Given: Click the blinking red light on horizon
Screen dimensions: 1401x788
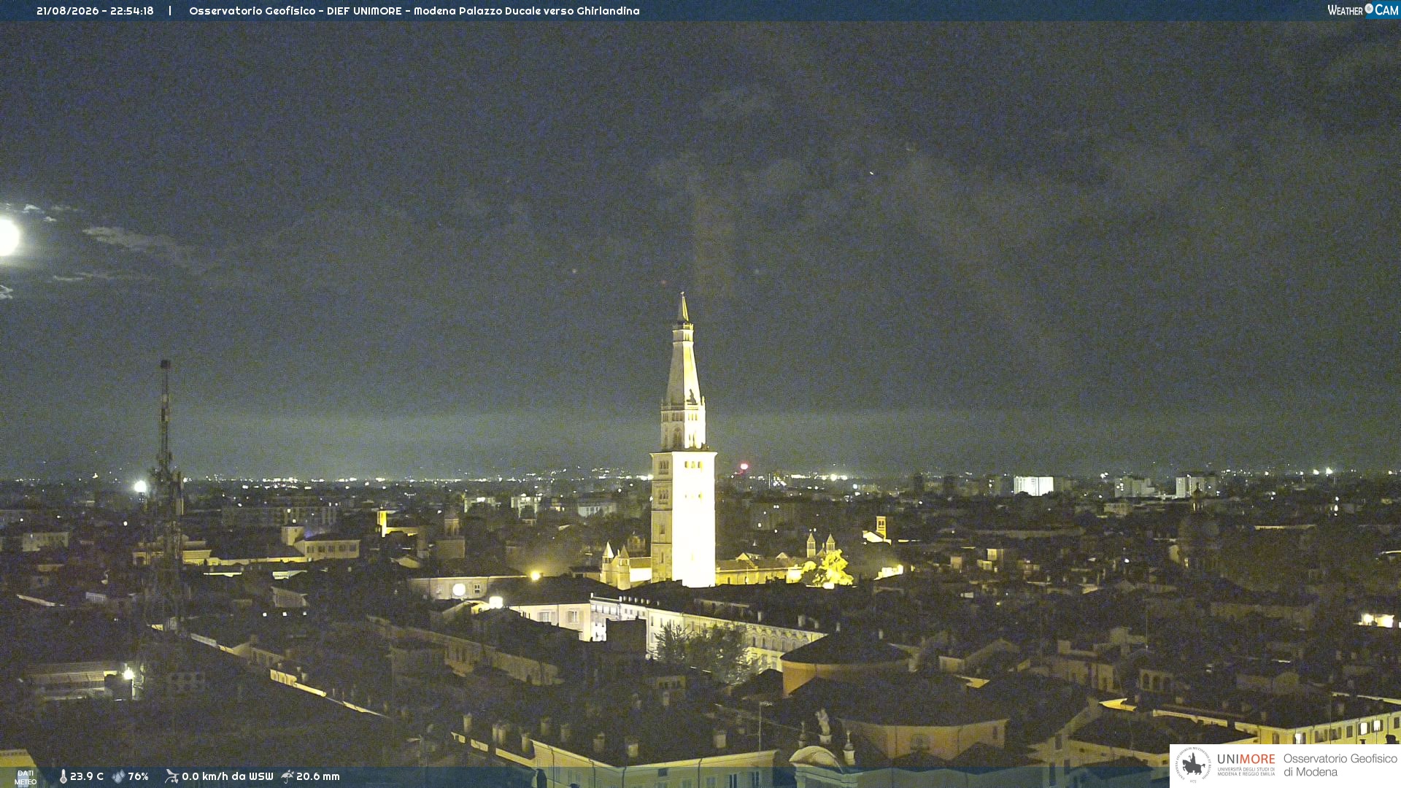Looking at the screenshot, I should coord(744,466).
